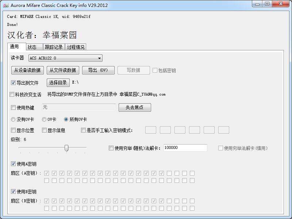Select the 没有OV卡 radio button

pos(14,119)
